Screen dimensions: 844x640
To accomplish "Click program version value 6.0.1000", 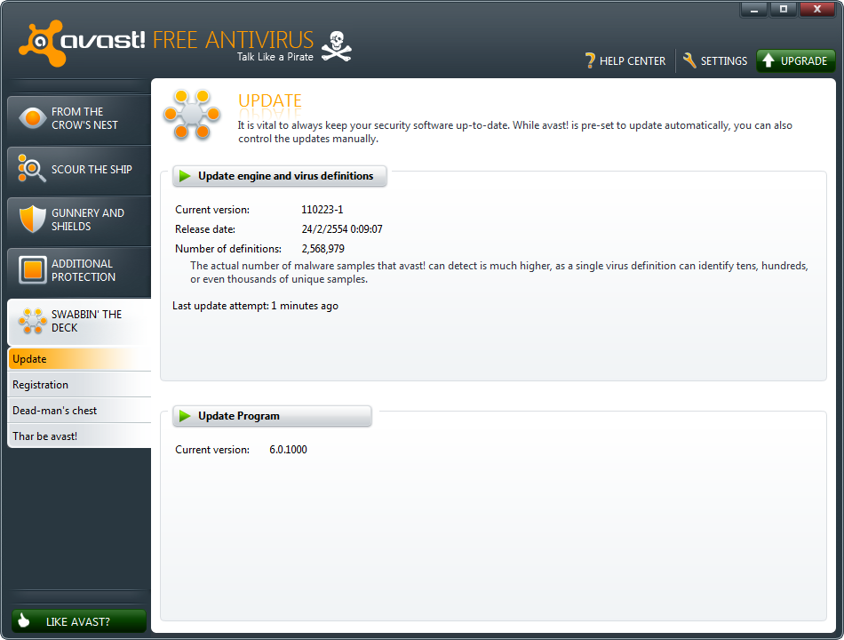I will [x=288, y=449].
